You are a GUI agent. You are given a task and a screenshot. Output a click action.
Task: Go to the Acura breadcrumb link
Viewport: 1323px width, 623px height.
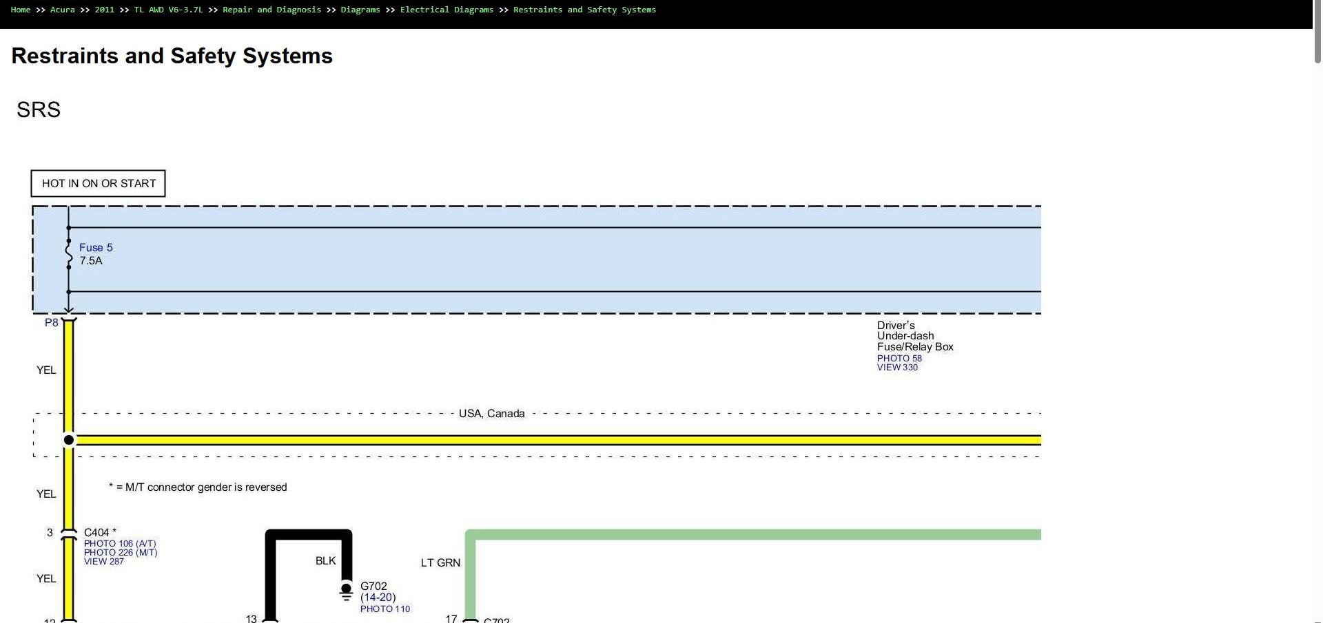coord(63,10)
